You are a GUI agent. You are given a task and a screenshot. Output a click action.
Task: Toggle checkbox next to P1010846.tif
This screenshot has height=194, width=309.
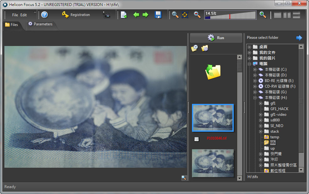[196, 139]
